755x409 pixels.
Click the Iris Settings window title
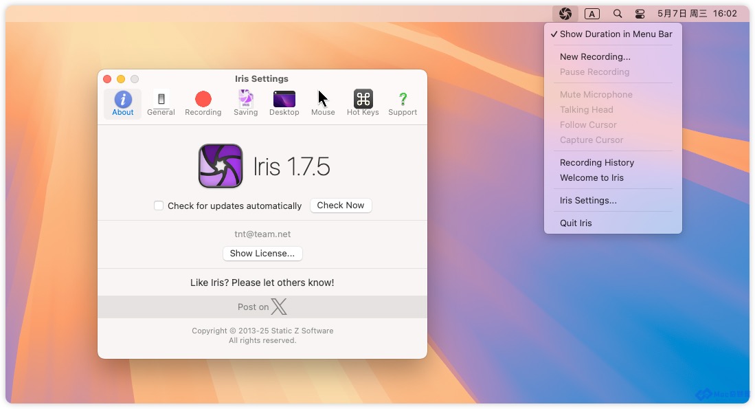[x=262, y=78]
